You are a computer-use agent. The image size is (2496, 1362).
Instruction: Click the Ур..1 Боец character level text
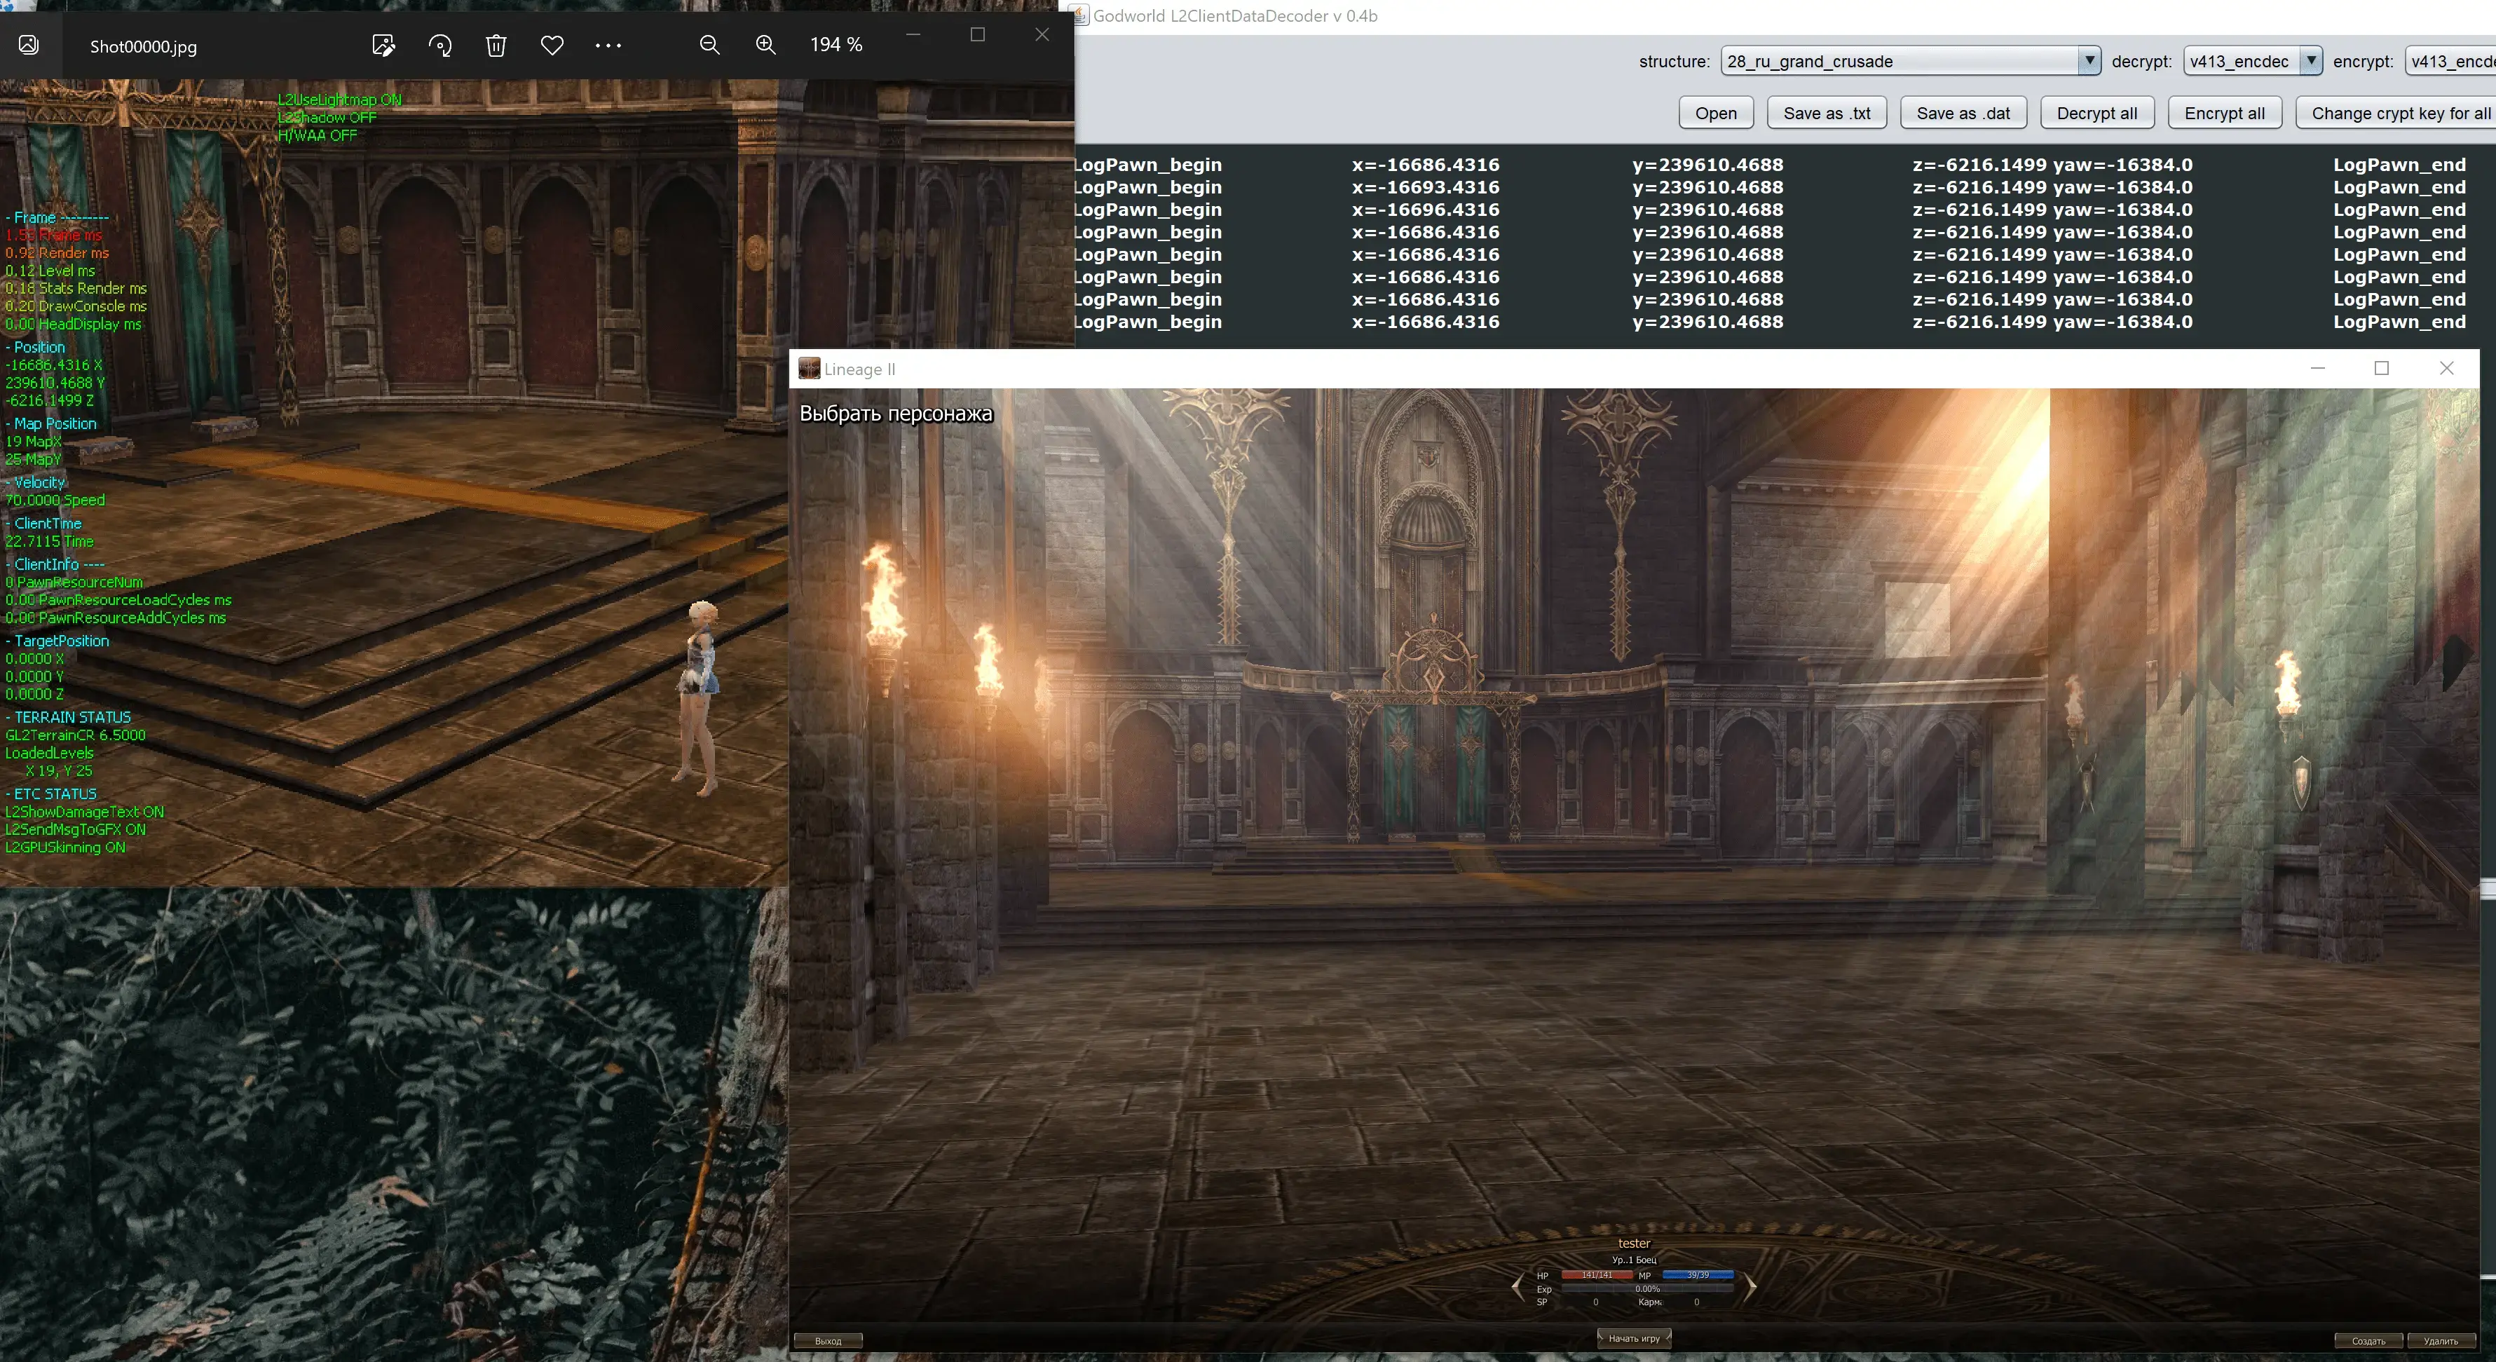click(x=1634, y=1260)
